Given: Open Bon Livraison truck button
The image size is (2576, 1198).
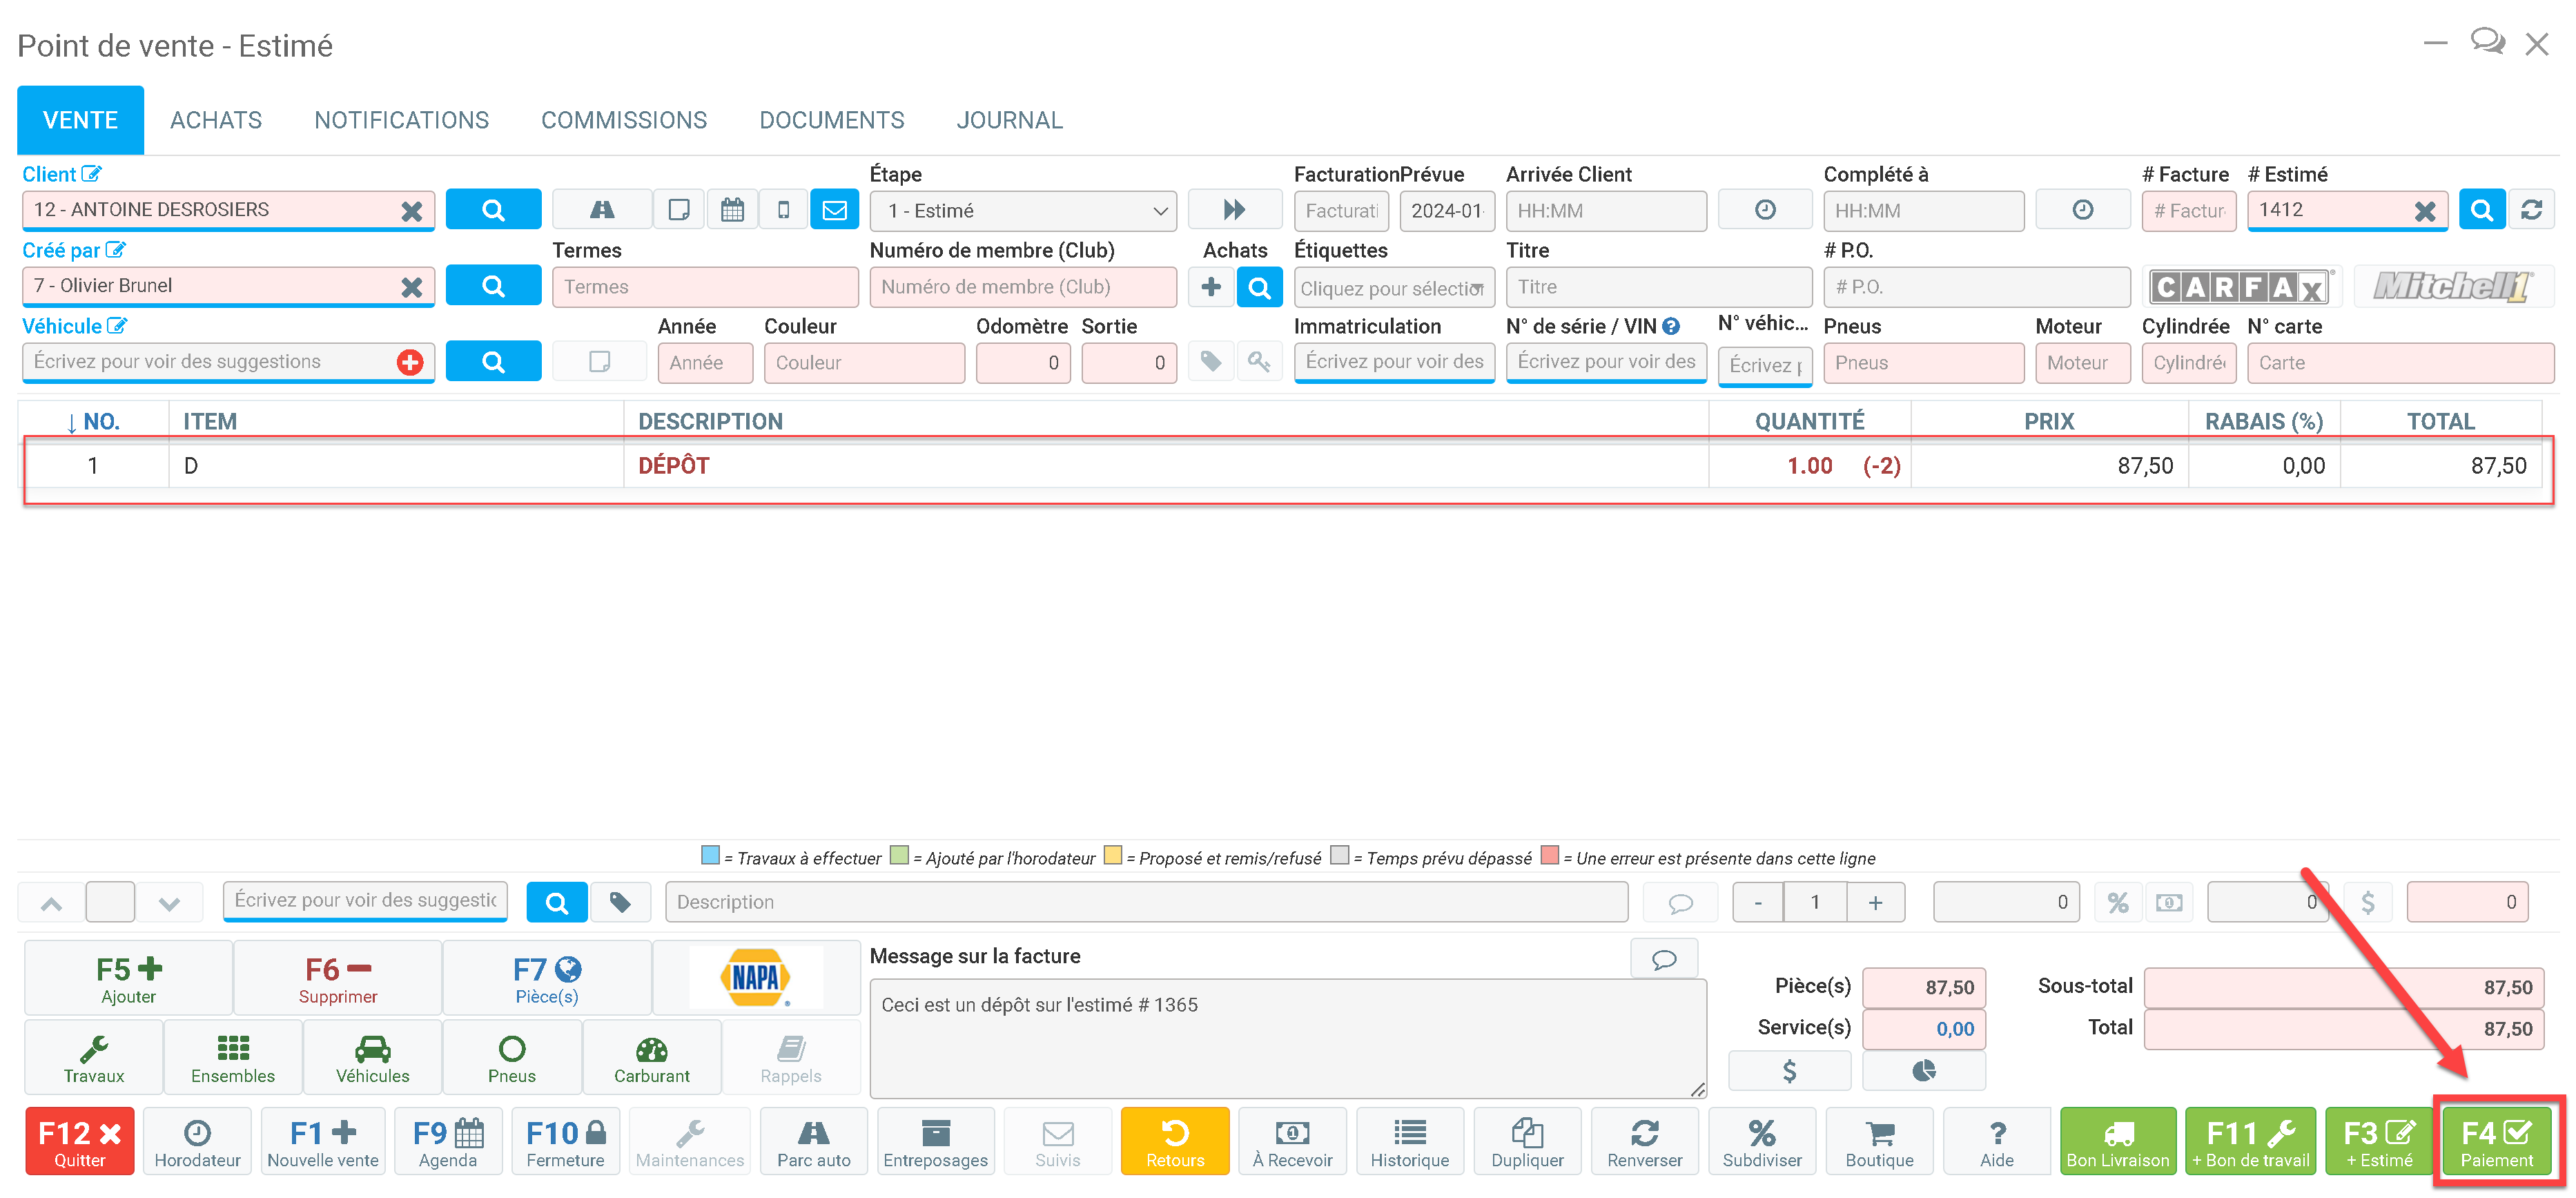Looking at the screenshot, I should click(x=2117, y=1141).
